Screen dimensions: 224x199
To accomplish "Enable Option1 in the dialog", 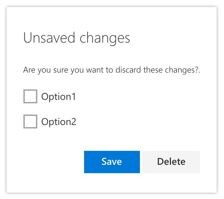I will pyautogui.click(x=30, y=96).
